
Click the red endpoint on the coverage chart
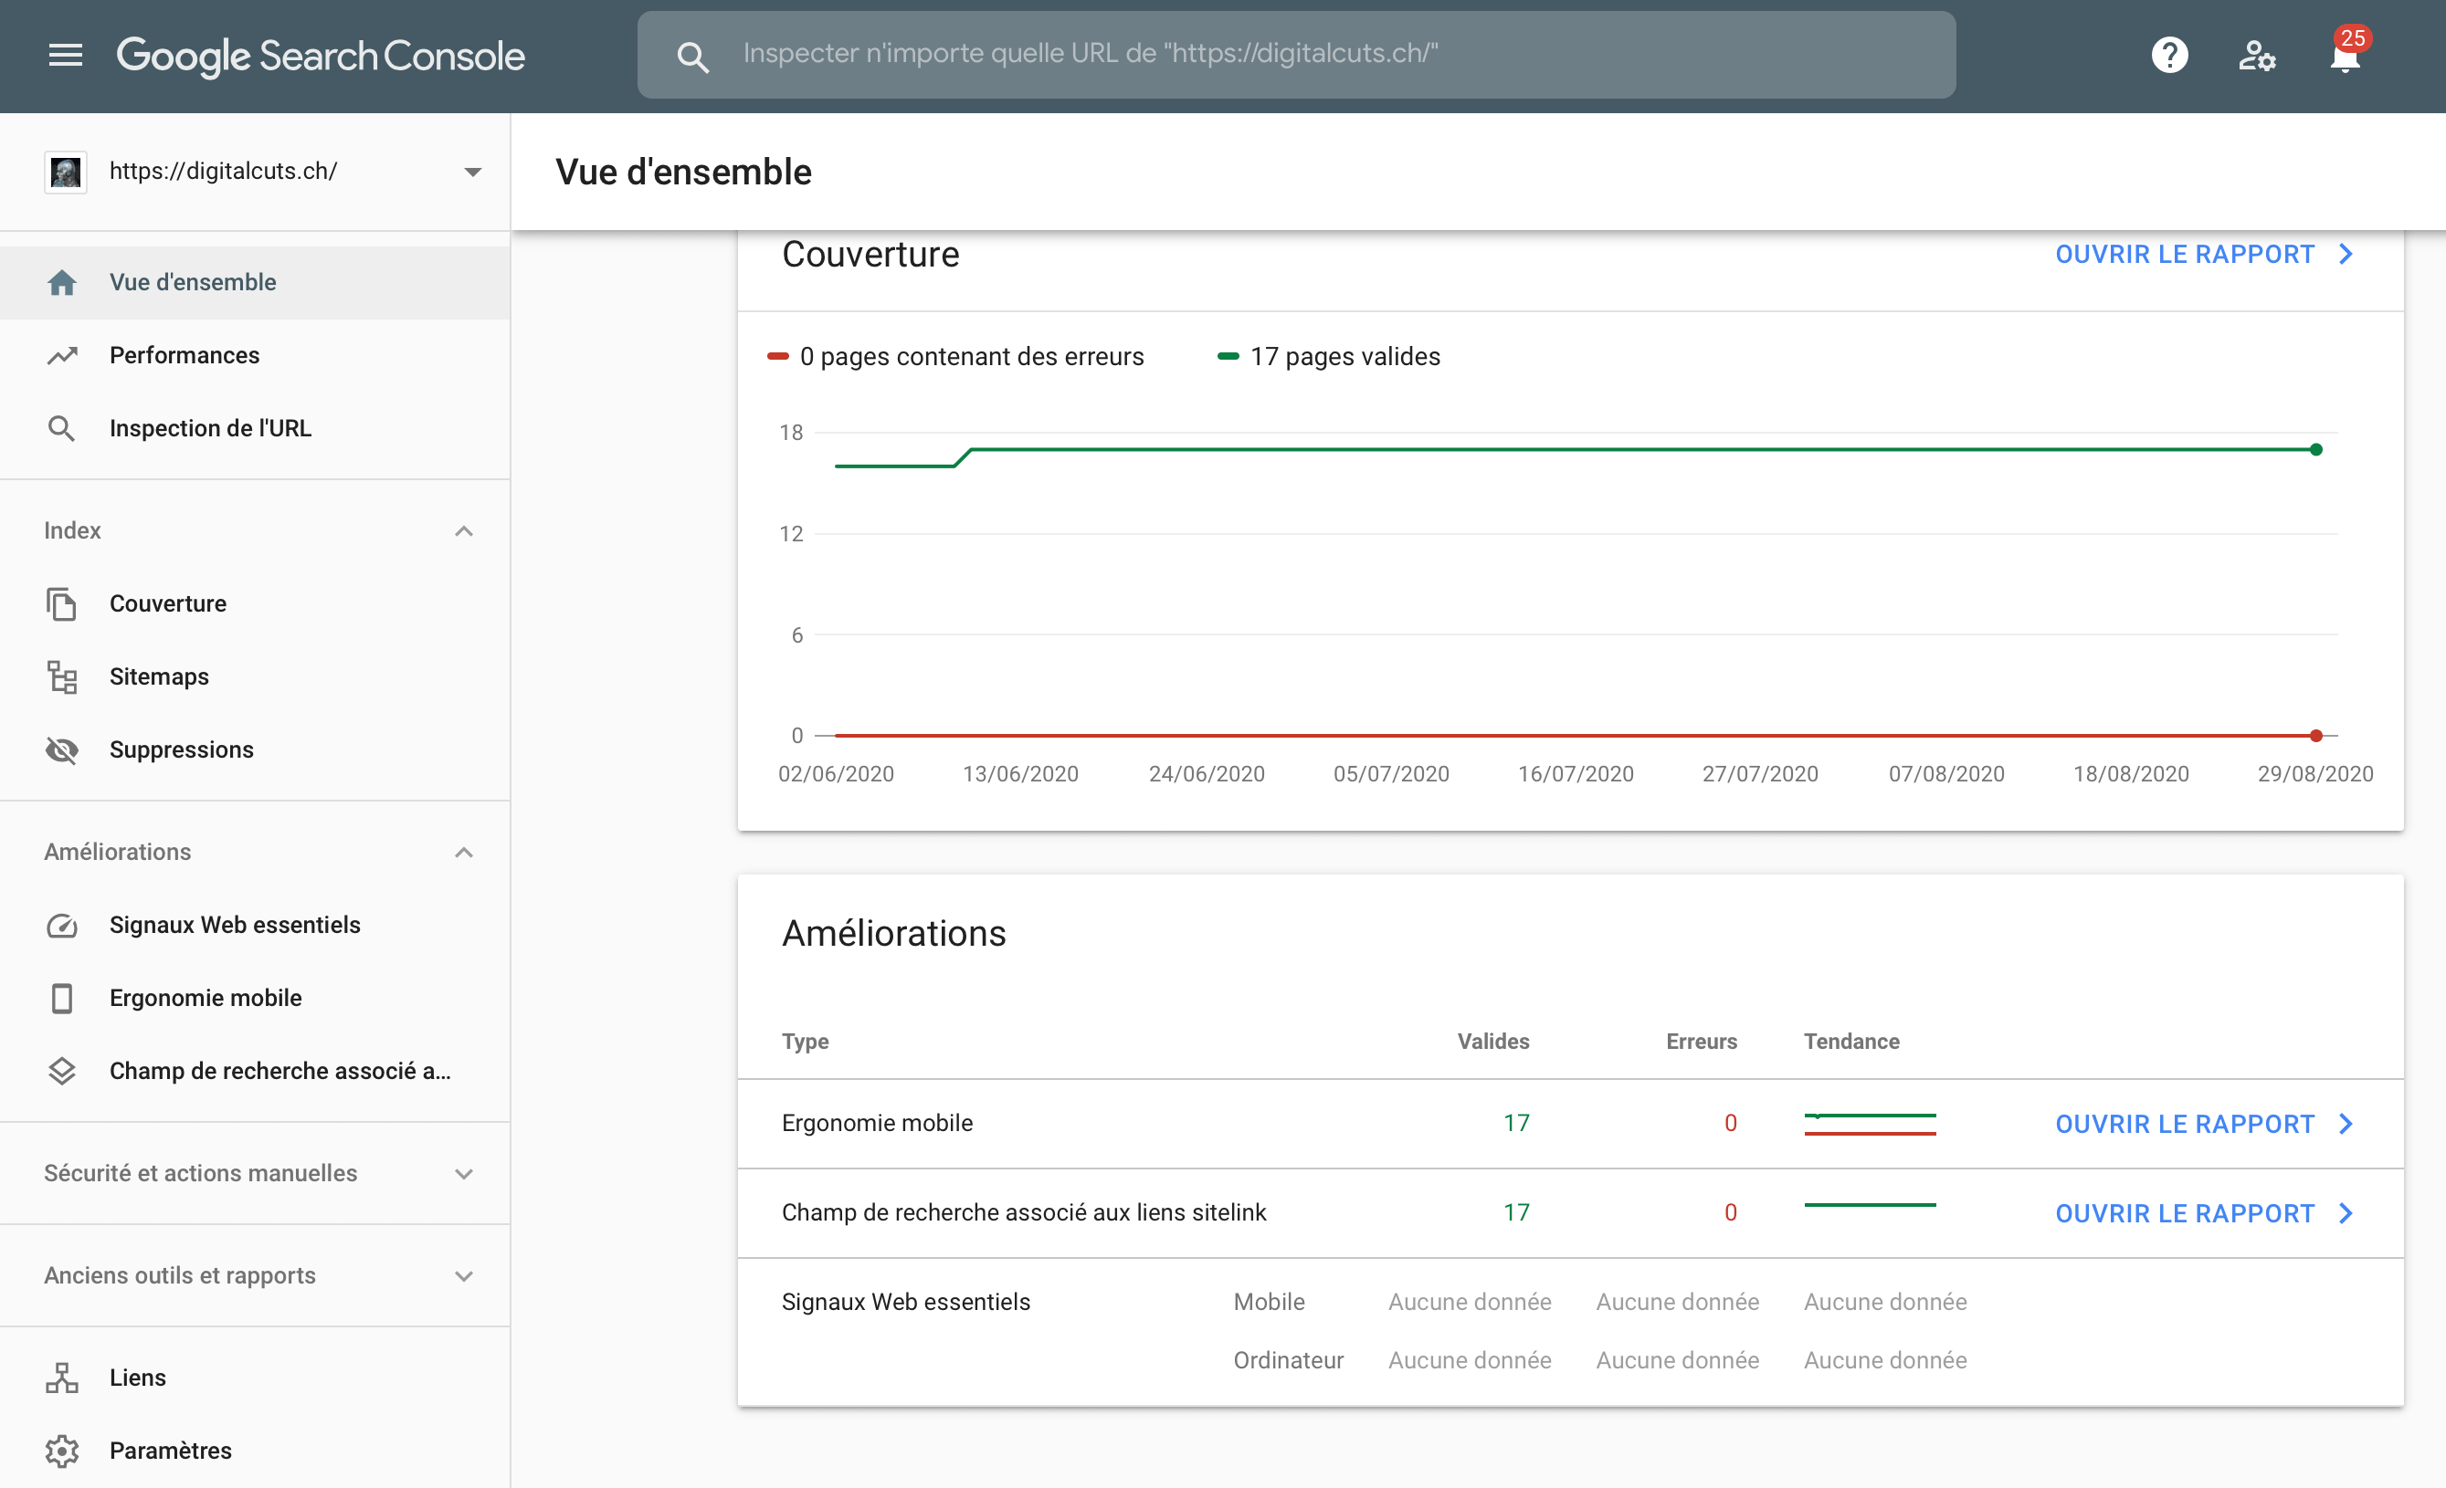(2316, 736)
